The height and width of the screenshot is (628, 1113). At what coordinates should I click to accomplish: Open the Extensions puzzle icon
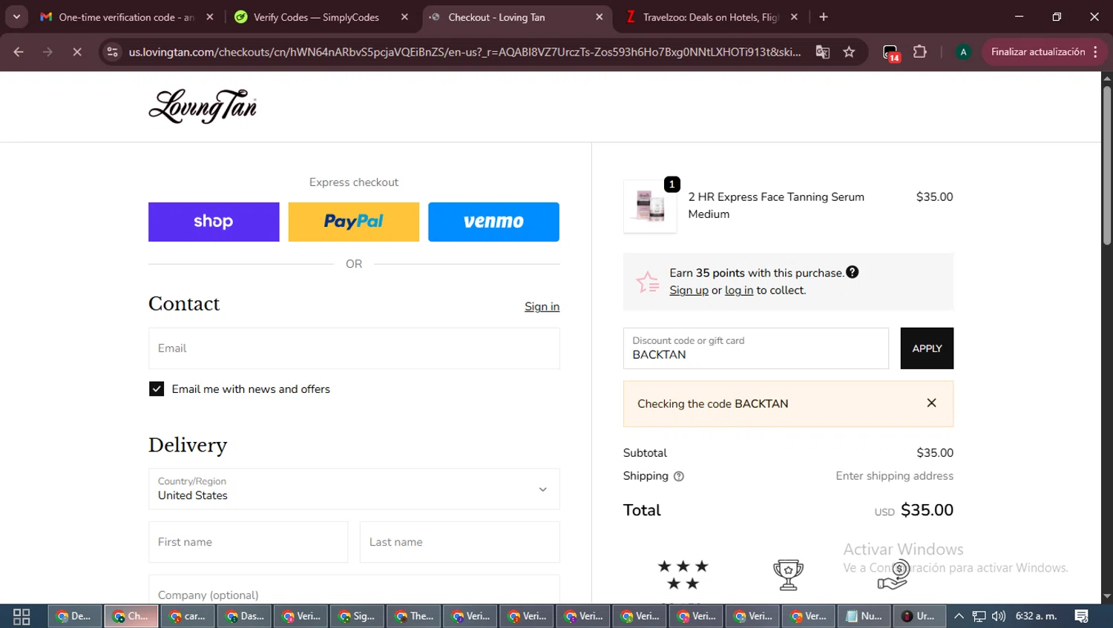pyautogui.click(x=920, y=52)
